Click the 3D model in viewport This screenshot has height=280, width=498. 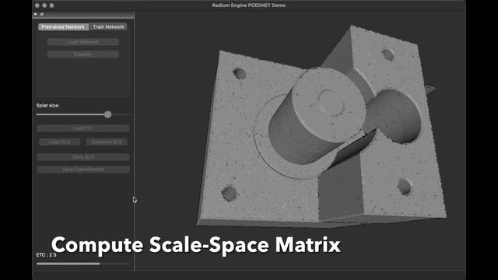321,127
